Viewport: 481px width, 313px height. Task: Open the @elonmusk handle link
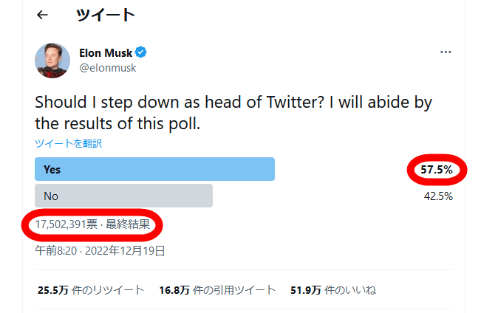click(x=108, y=68)
